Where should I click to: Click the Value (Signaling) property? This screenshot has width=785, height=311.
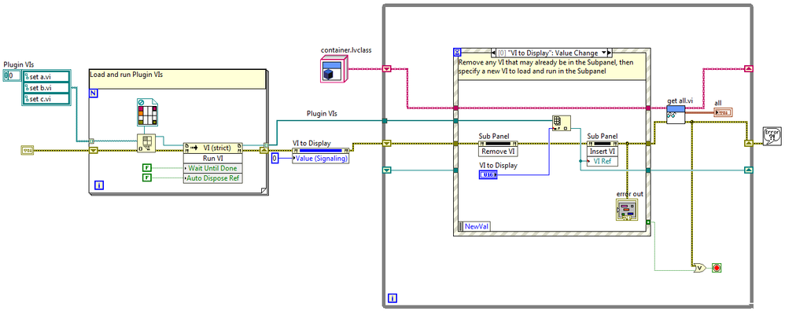320,159
